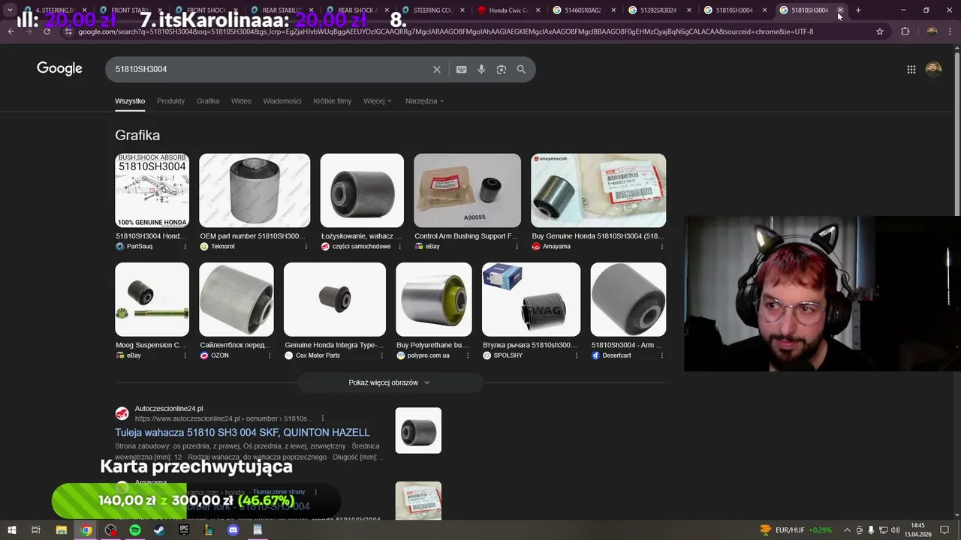Screen dimensions: 961x540
Task: Open Discord from the taskbar
Action: point(233,529)
